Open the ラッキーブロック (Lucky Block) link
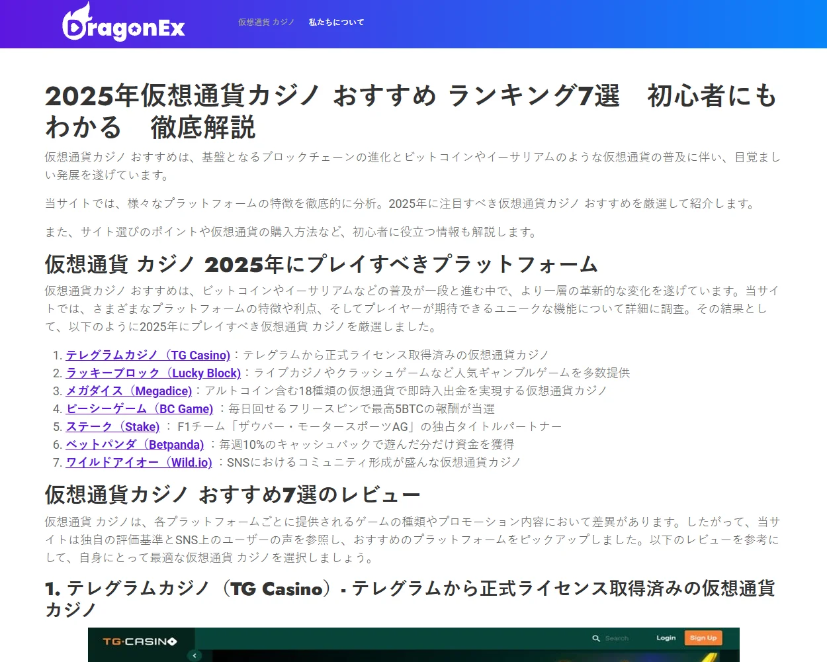This screenshot has height=662, width=827. [x=153, y=373]
